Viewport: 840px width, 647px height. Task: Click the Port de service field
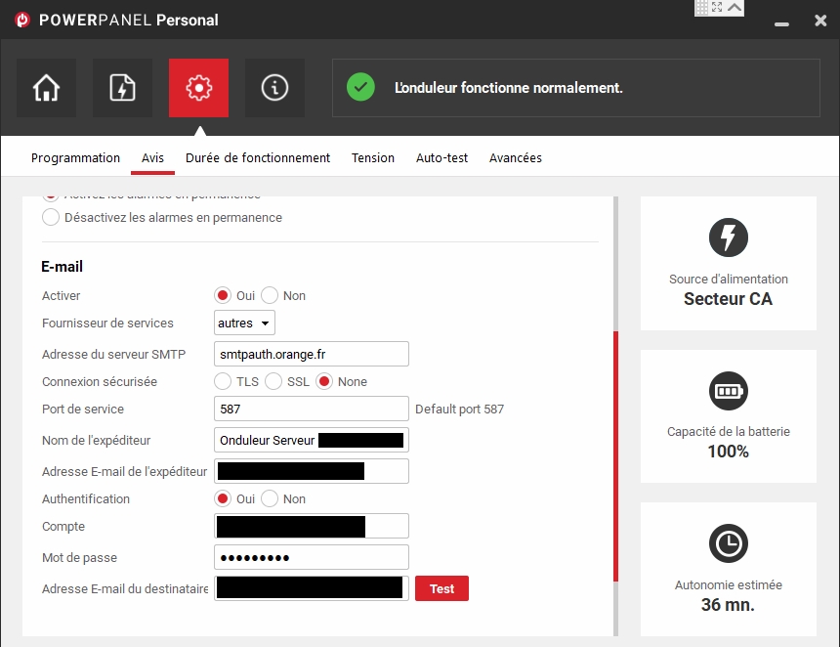pyautogui.click(x=312, y=409)
